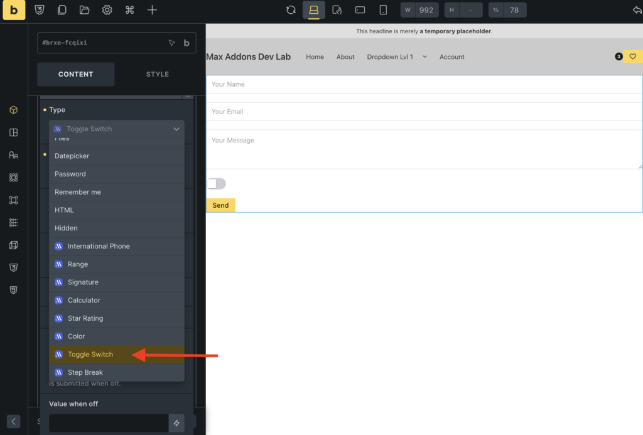Open the settings gear icon
643x435 pixels.
(107, 10)
